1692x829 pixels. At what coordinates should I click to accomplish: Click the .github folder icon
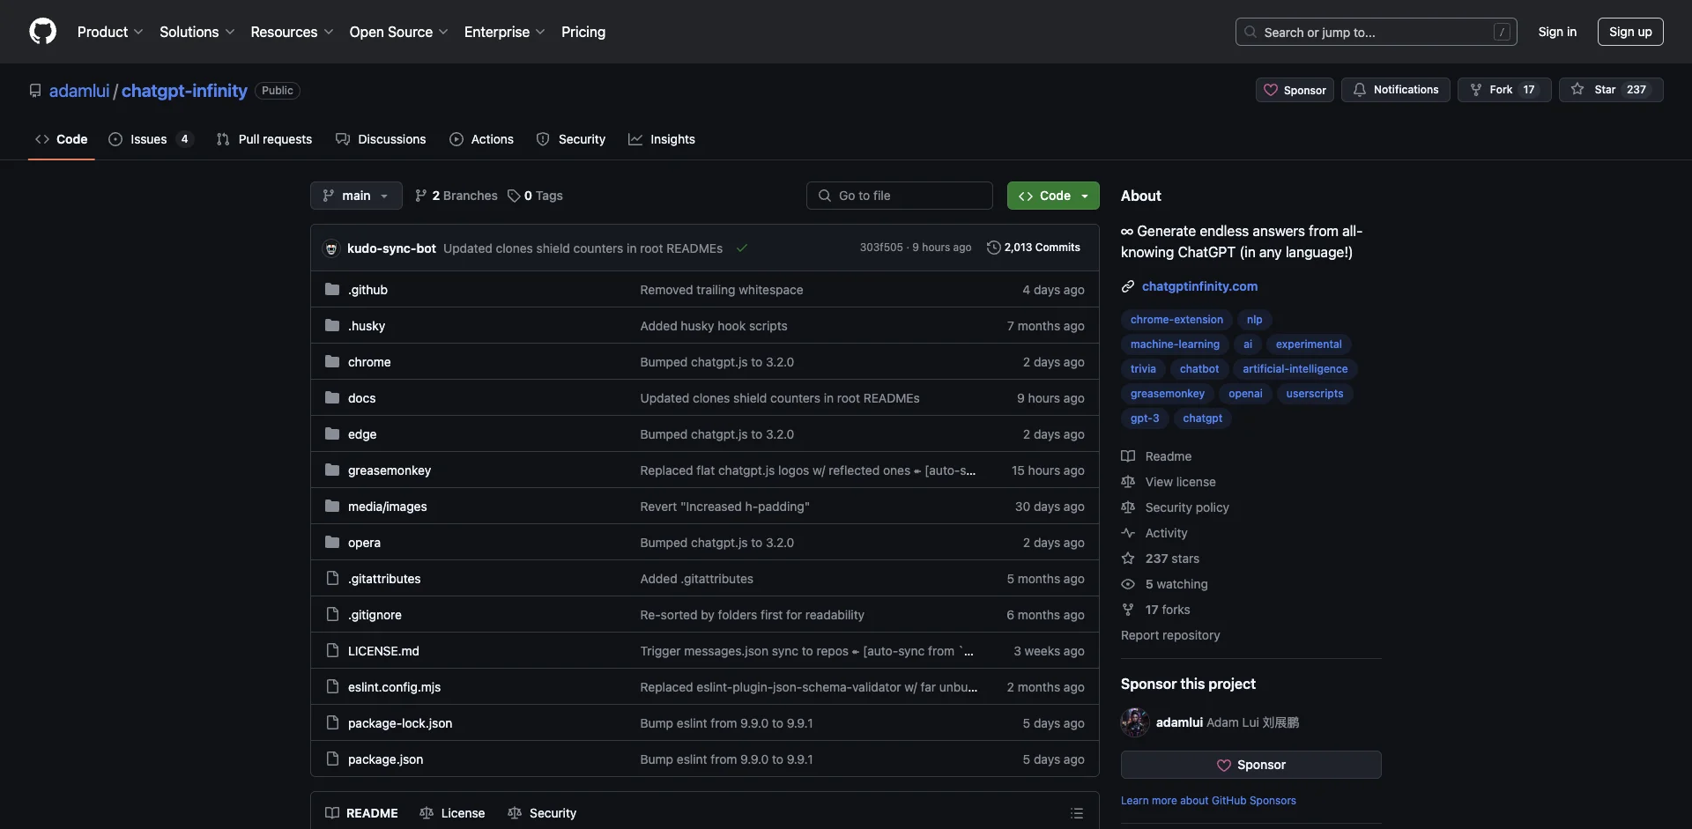tap(332, 289)
